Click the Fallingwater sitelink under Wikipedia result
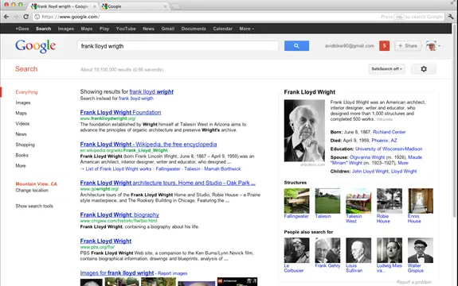The width and height of the screenshot is (458, 286). tap(168, 169)
